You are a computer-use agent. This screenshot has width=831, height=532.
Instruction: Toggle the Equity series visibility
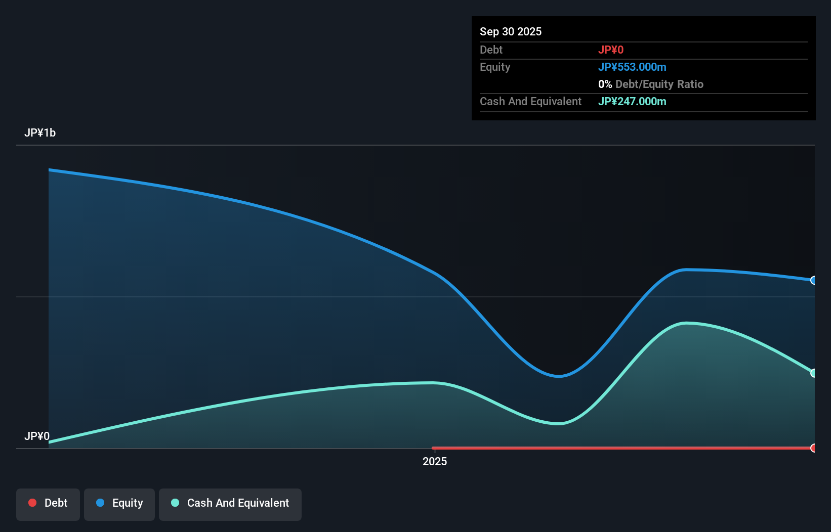click(119, 504)
